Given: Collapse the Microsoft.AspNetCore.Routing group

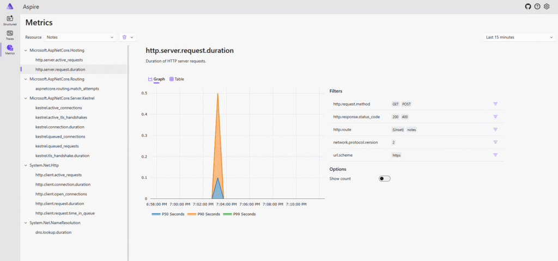Looking at the screenshot, I should pyautogui.click(x=25, y=79).
